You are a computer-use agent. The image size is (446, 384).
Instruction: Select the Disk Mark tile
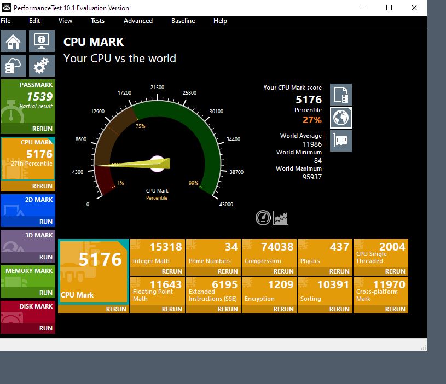coord(28,312)
